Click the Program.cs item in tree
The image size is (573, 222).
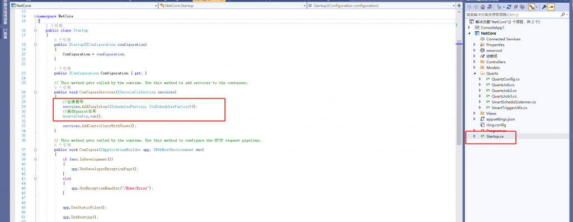[x=496, y=130]
